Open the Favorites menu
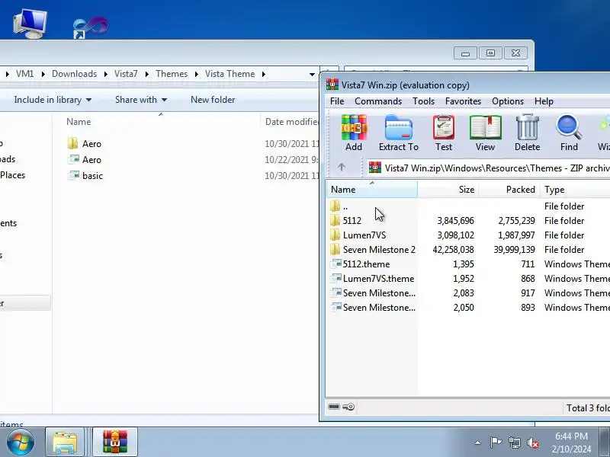This screenshot has height=457, width=610. click(463, 101)
